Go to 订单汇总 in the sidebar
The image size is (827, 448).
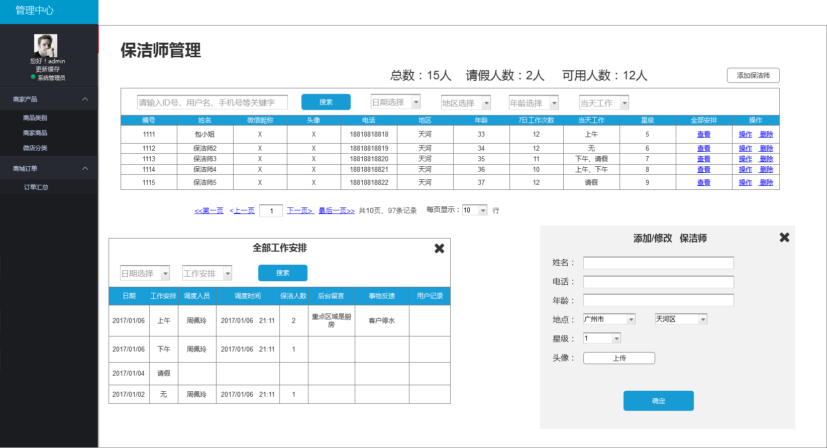[x=36, y=187]
